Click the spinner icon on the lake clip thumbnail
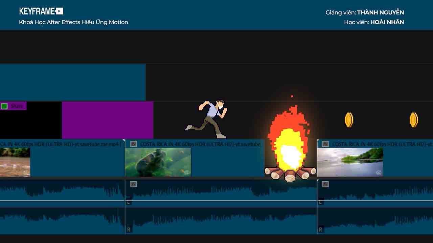Screen dimensions: 433x243 (379, 172)
